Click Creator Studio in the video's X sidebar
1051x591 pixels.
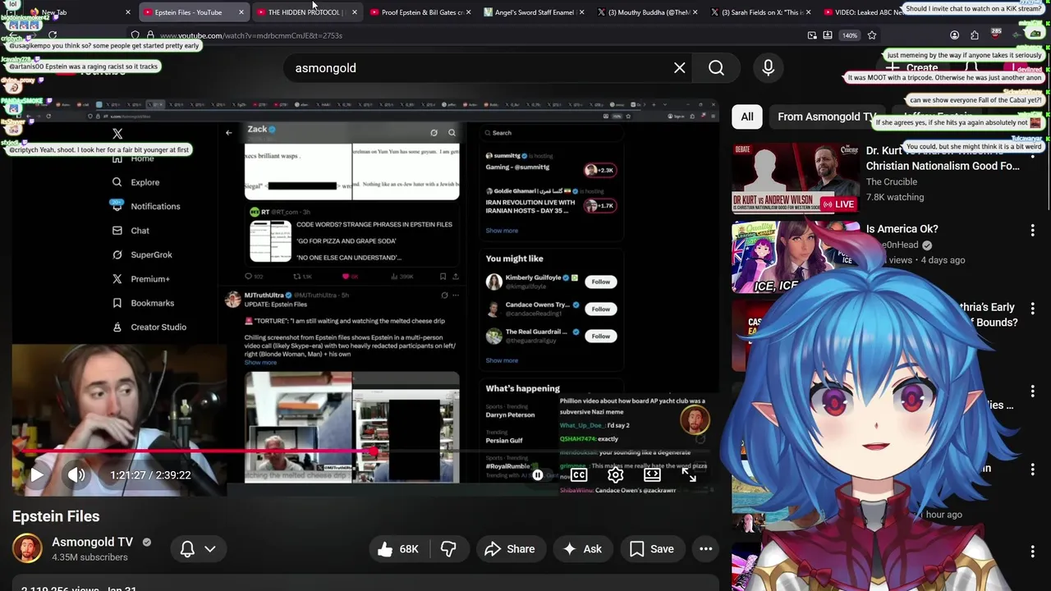(x=149, y=327)
